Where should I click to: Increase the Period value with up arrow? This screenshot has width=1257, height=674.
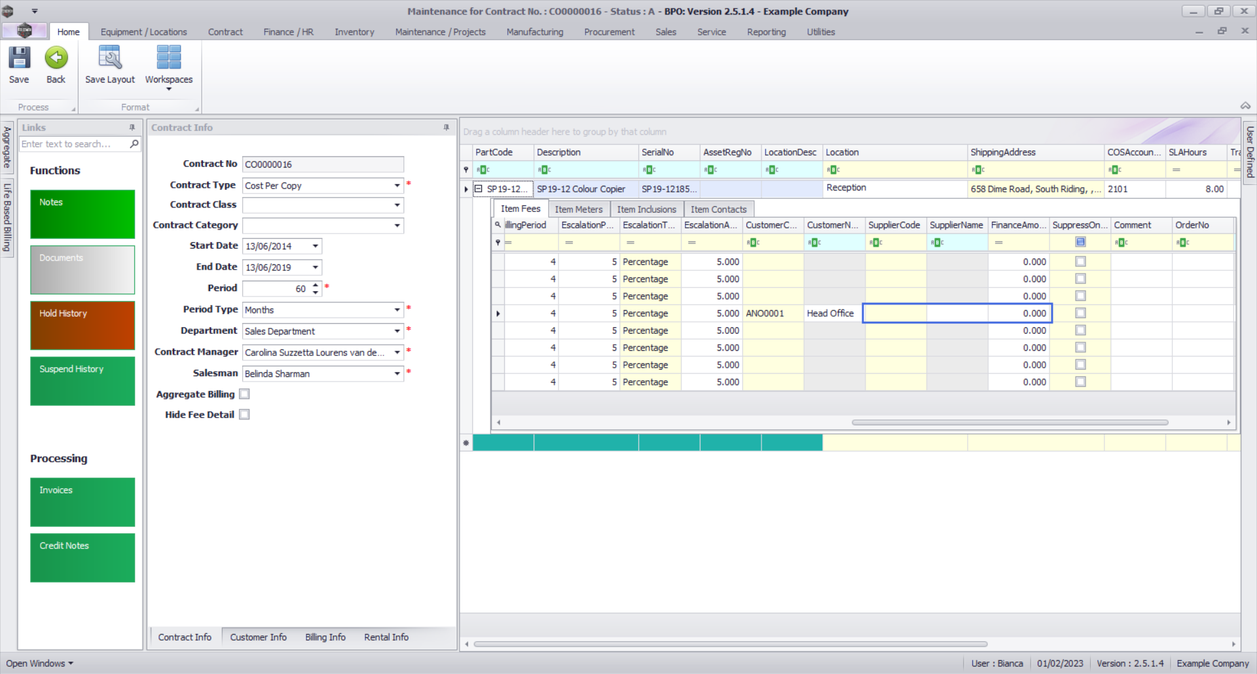coord(316,285)
